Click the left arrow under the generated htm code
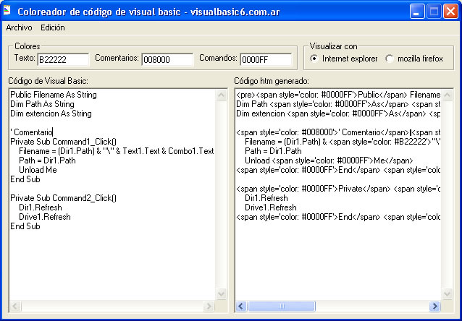Screen dimensions: 462x321 (241, 307)
